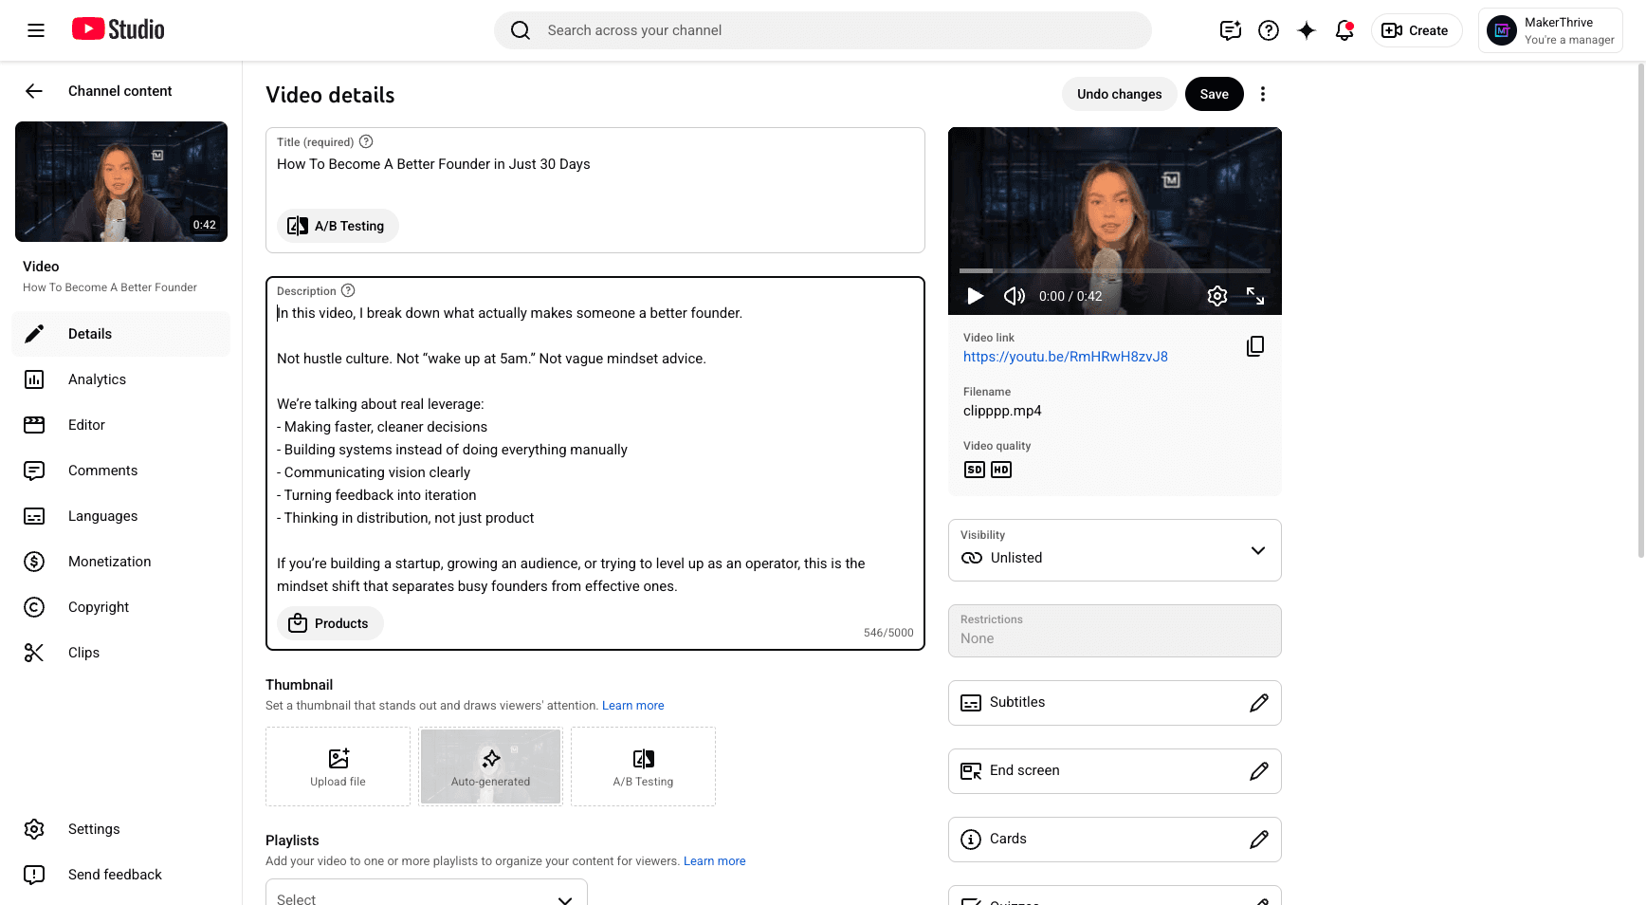Select the Auto-generated thumbnail
Viewport: 1646px width, 905px height.
[x=491, y=766]
